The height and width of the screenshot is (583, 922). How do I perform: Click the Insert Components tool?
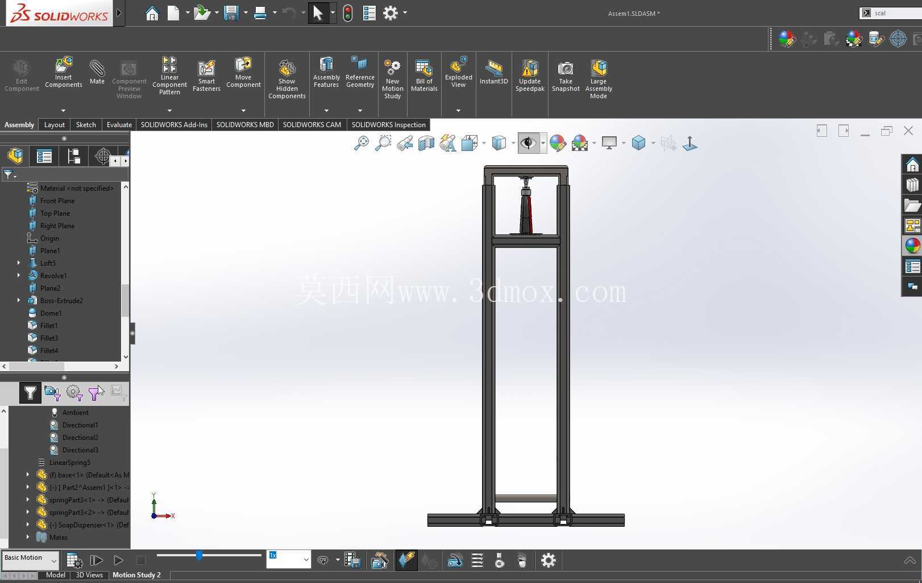point(64,72)
